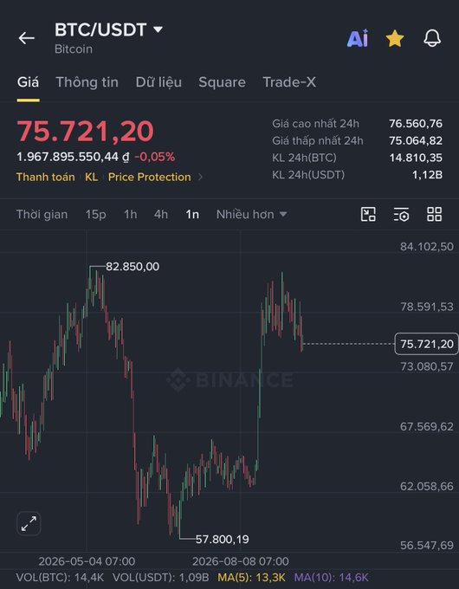Tap the VND price 1.967.895.550,44
The width and height of the screenshot is (459, 589).
coord(73,157)
